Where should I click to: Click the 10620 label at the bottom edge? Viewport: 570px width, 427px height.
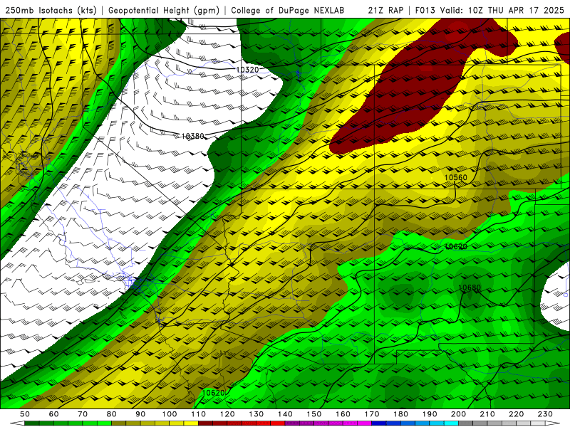[x=214, y=393]
